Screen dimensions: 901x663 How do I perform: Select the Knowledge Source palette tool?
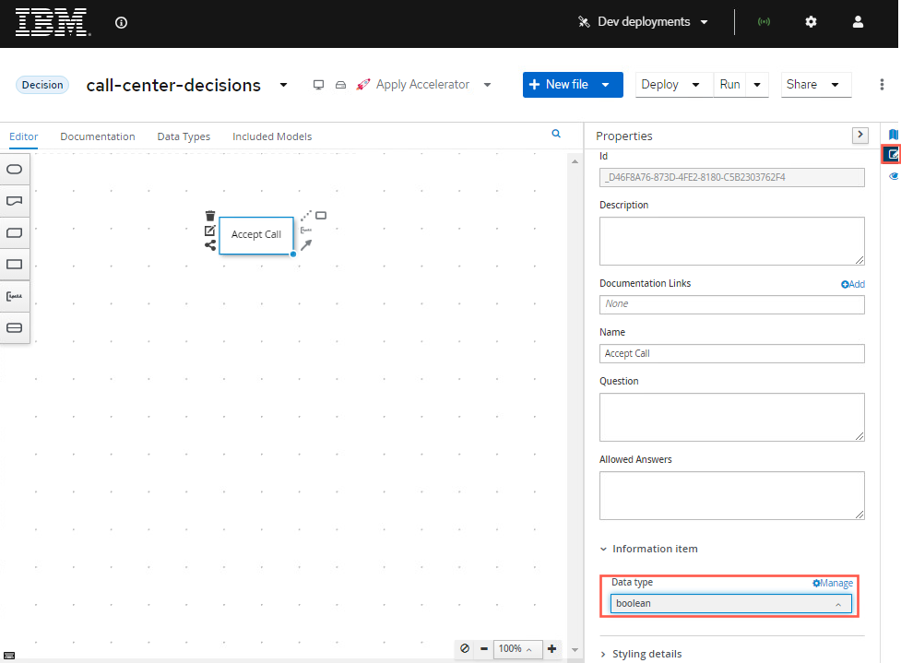pos(15,201)
